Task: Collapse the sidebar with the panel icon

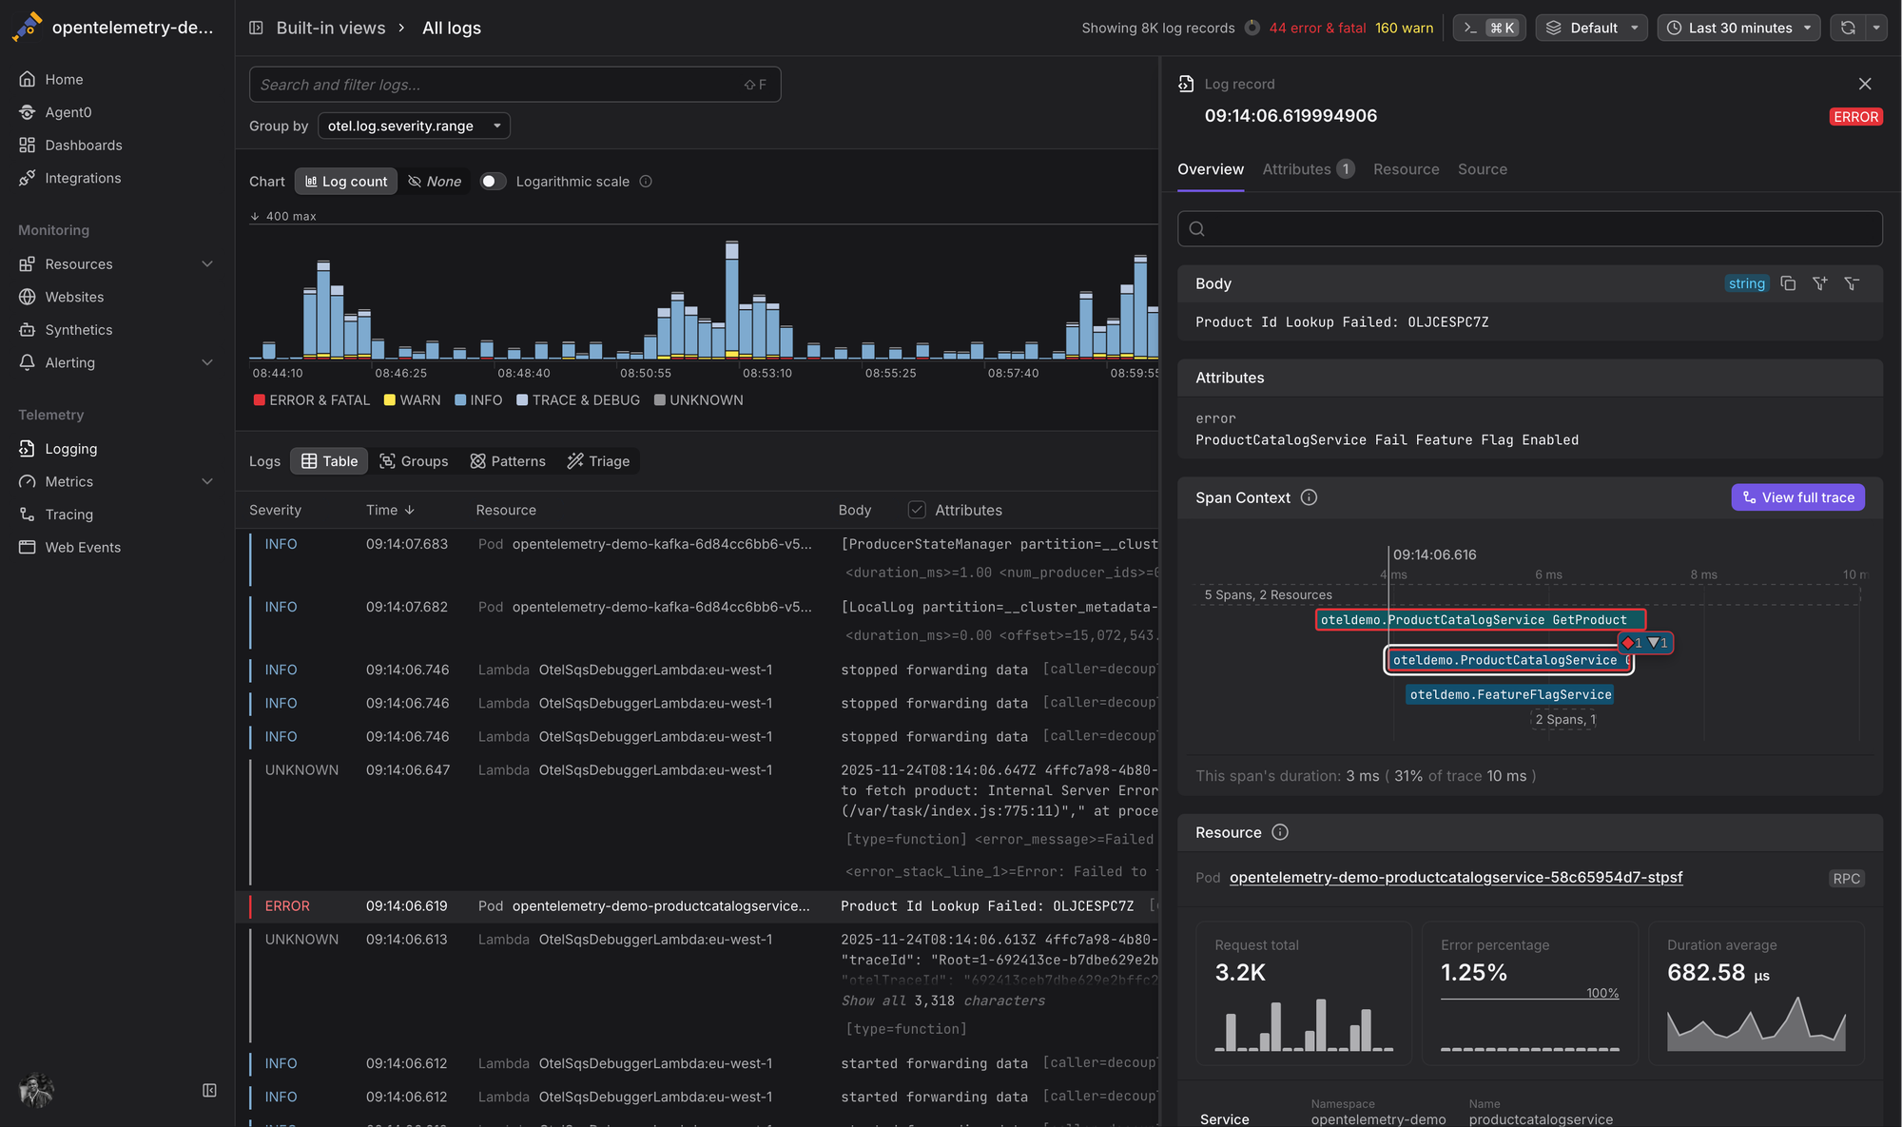Action: pyautogui.click(x=209, y=1090)
